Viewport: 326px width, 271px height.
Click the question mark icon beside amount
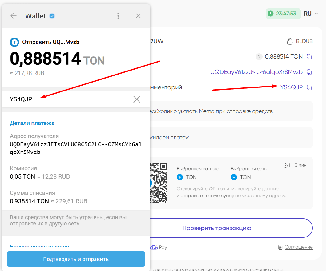pos(259,57)
